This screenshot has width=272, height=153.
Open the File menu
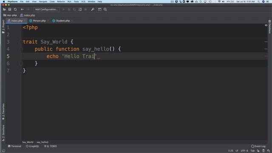[x=22, y=2]
